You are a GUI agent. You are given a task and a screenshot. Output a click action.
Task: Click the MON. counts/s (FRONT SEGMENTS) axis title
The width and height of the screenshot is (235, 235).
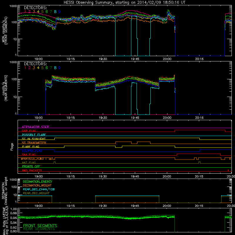pyautogui.click(x=4, y=31)
